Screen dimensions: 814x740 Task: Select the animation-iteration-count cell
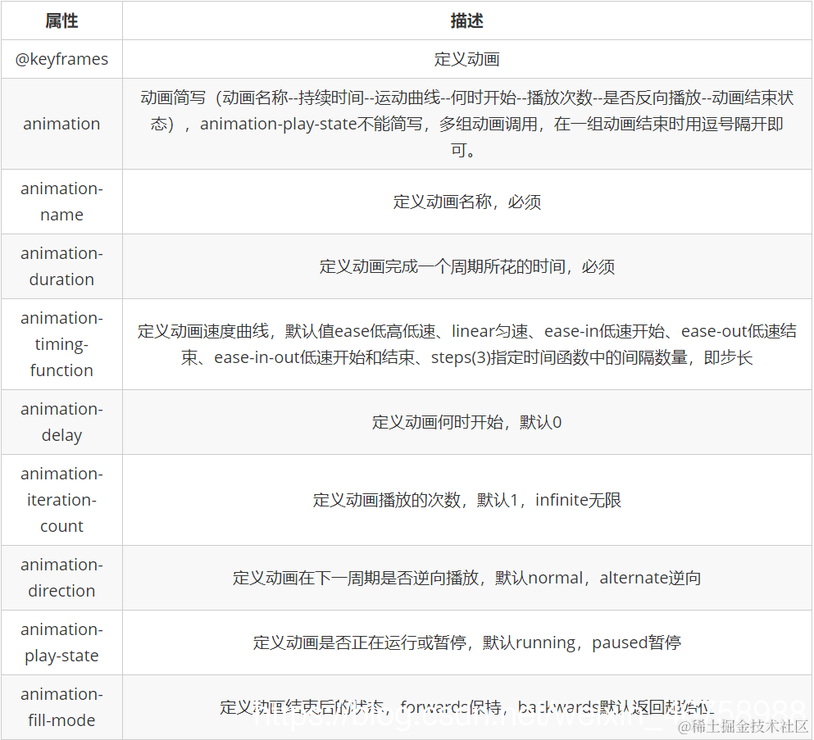point(61,500)
